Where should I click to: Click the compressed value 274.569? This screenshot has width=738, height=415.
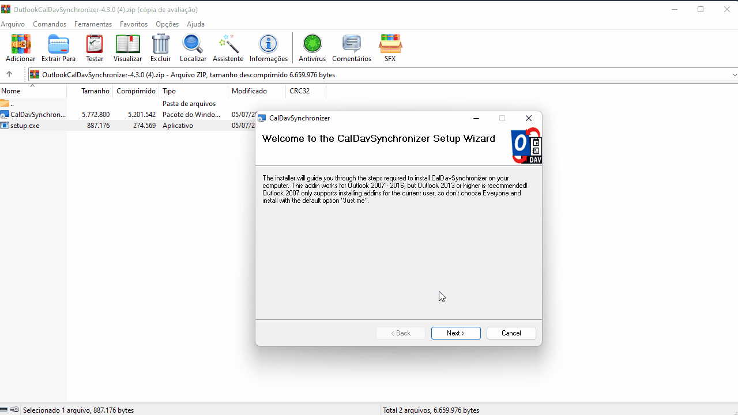coord(144,125)
